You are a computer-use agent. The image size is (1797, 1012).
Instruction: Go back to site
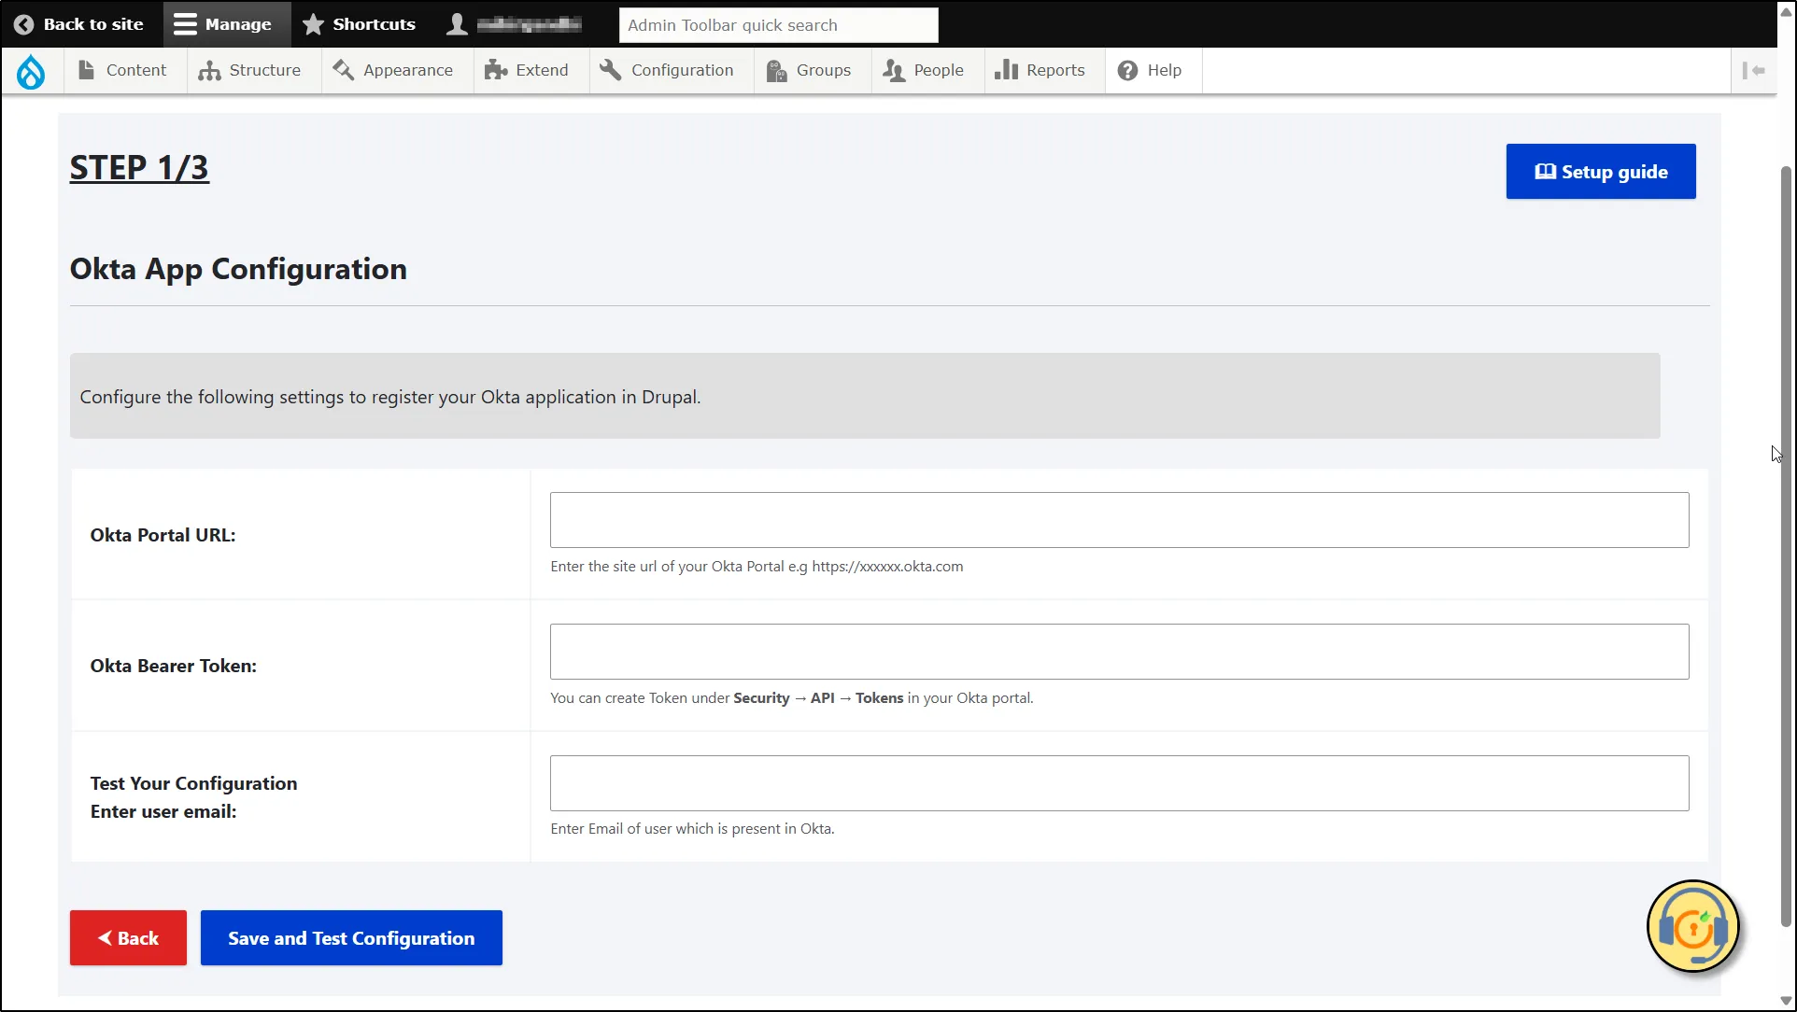(81, 24)
